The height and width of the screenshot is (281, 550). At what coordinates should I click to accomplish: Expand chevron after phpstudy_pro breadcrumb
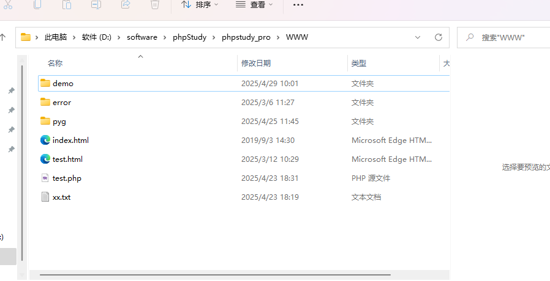point(278,37)
